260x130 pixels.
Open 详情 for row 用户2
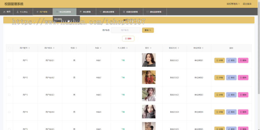pos(220,78)
